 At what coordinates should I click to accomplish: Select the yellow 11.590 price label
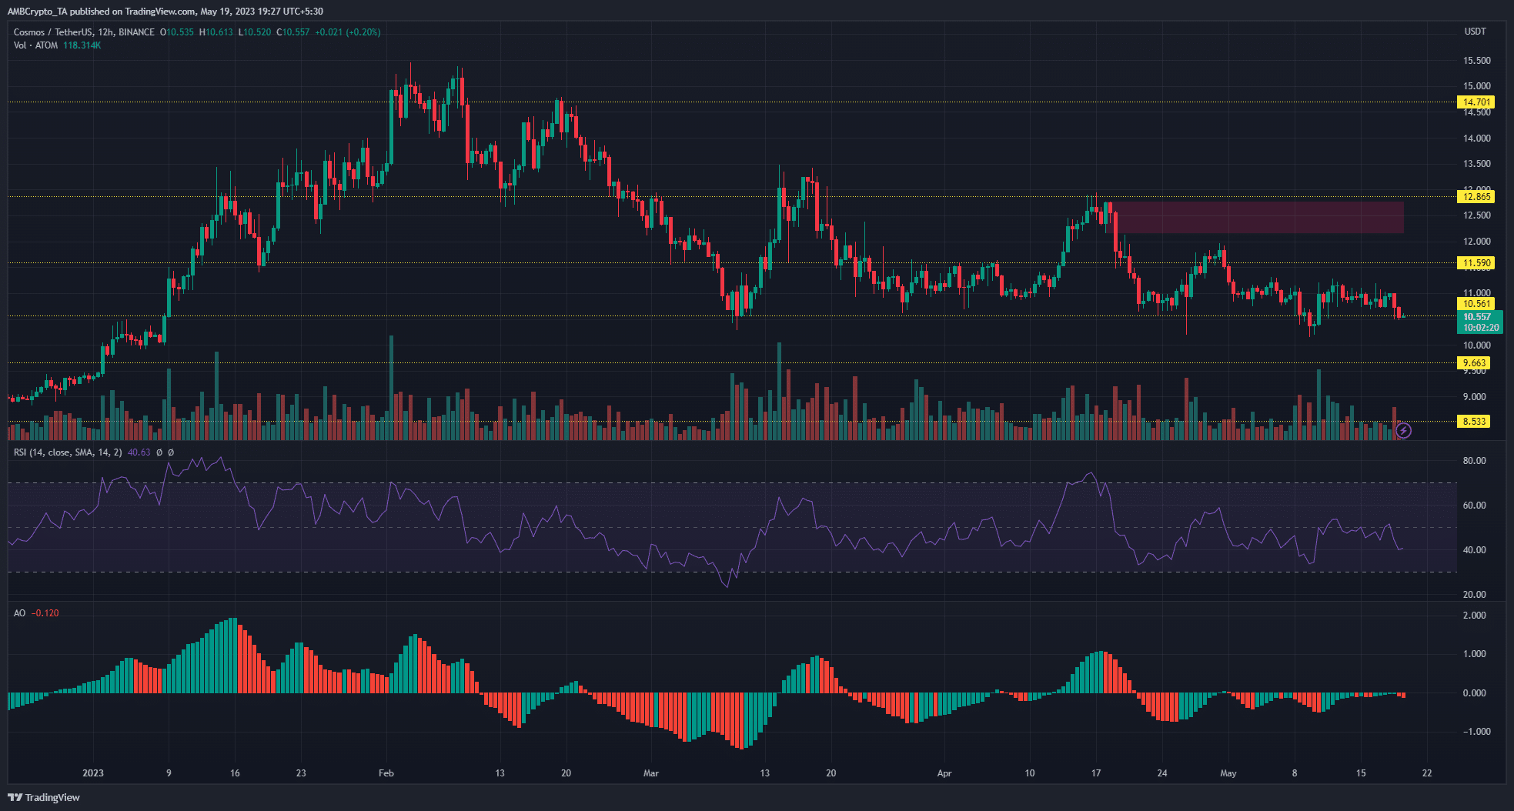pyautogui.click(x=1476, y=263)
